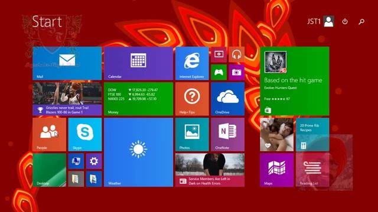Open the Weather tile

click(138, 153)
